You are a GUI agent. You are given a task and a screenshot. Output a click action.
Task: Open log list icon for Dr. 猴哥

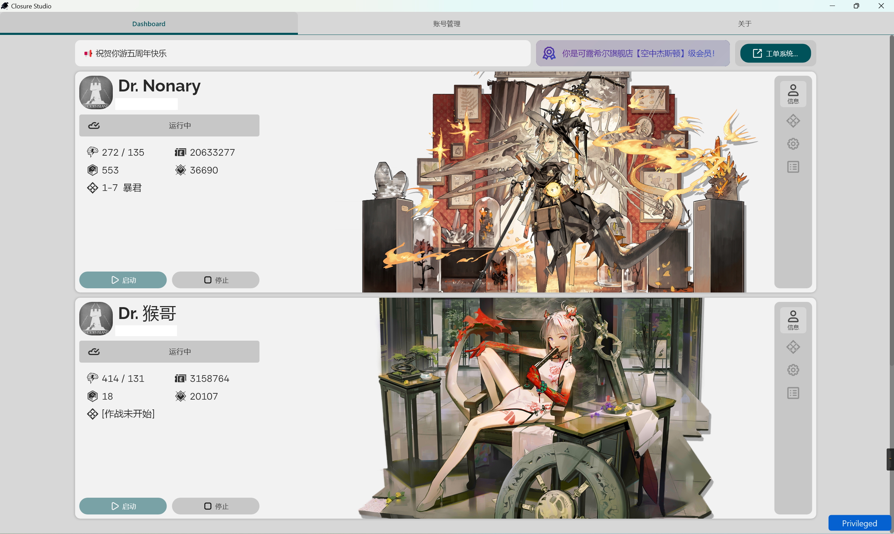coord(792,393)
